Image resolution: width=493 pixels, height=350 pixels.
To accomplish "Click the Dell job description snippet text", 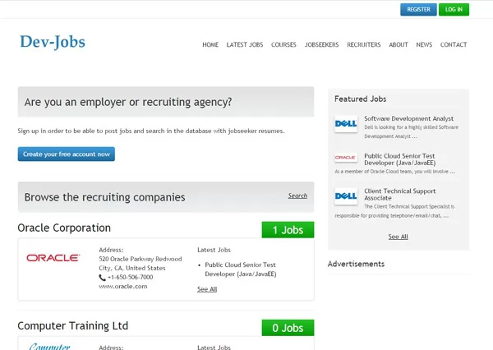I will click(412, 131).
